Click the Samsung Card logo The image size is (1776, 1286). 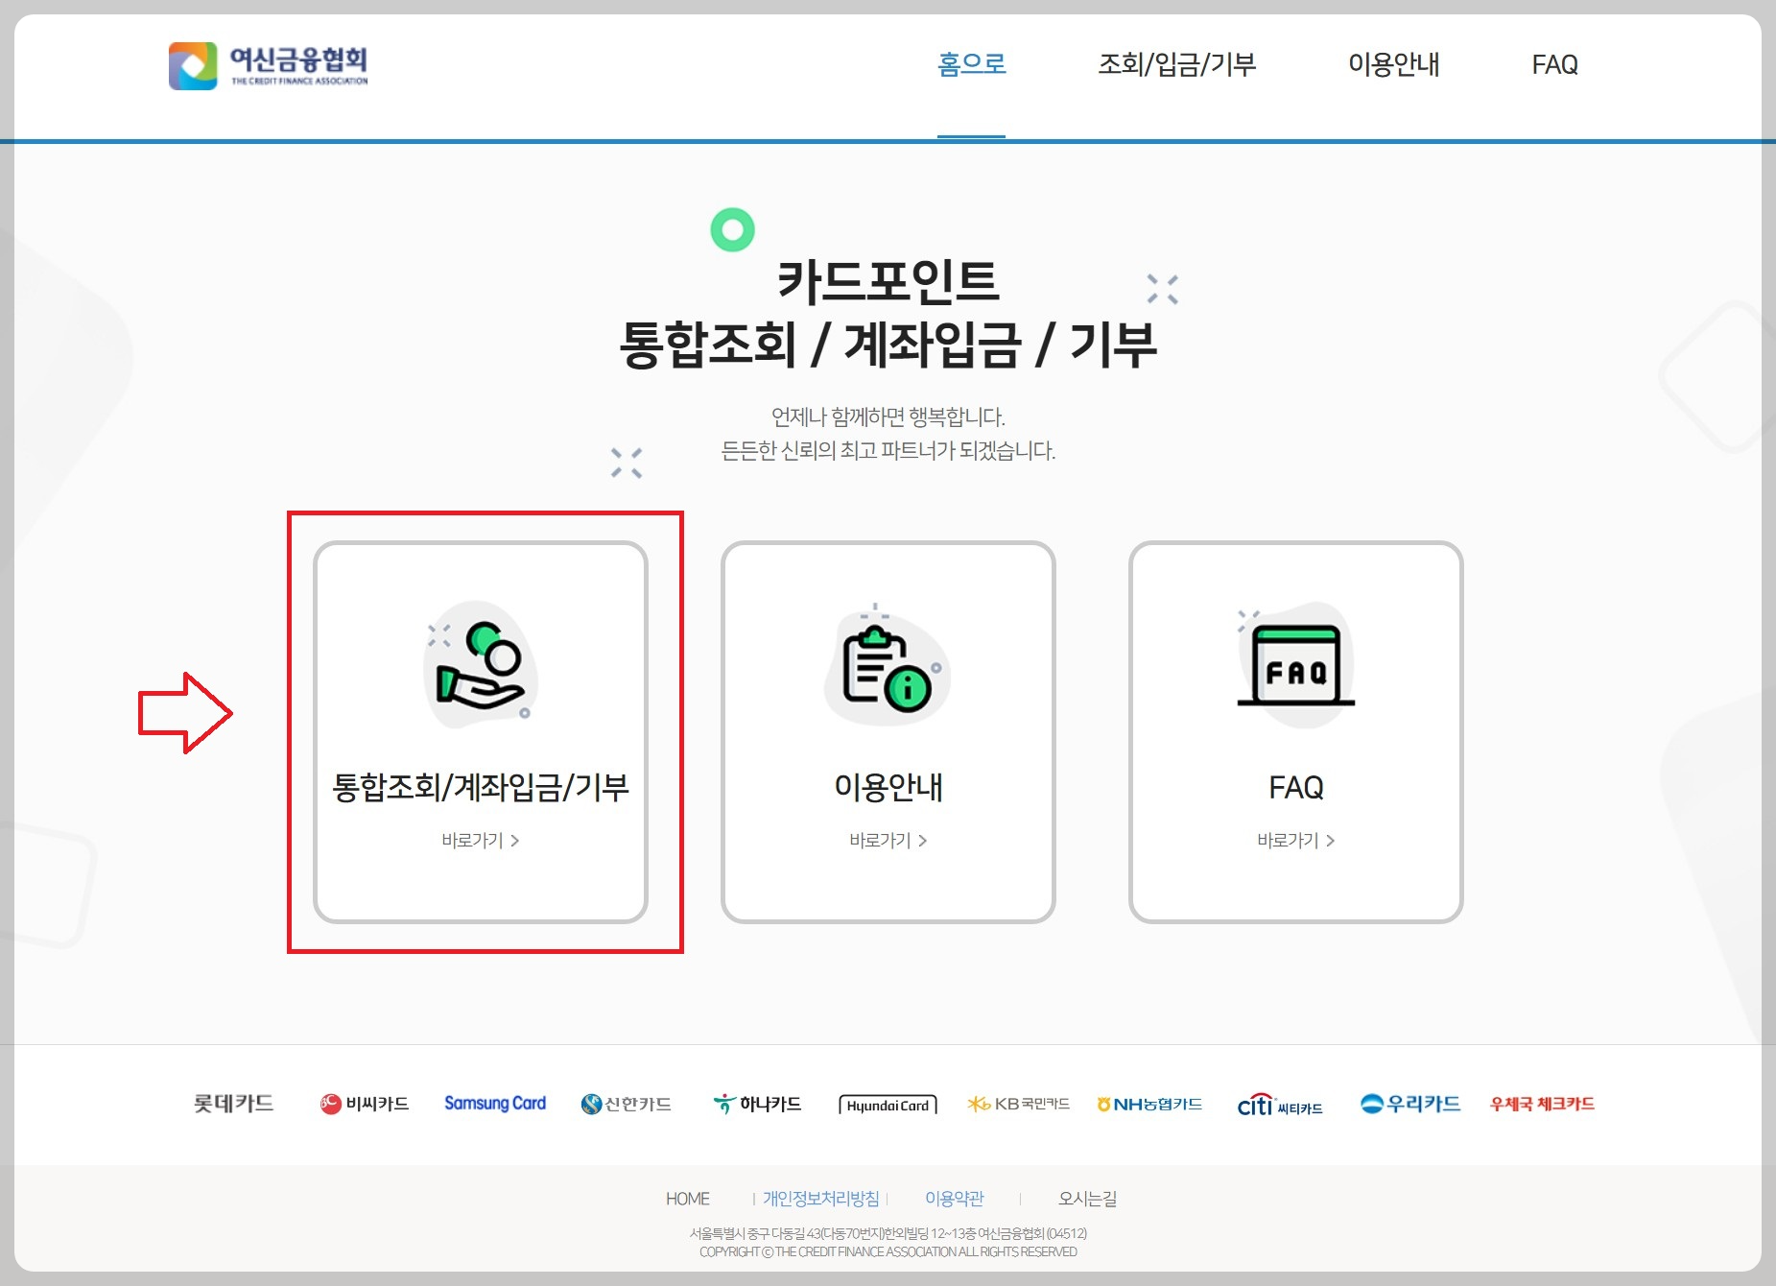(494, 1103)
